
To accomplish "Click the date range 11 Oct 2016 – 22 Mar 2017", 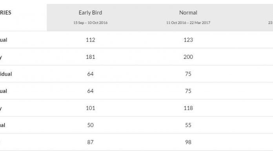I will (x=188, y=23).
